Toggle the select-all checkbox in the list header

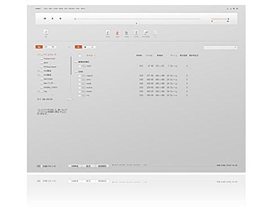tap(79, 56)
